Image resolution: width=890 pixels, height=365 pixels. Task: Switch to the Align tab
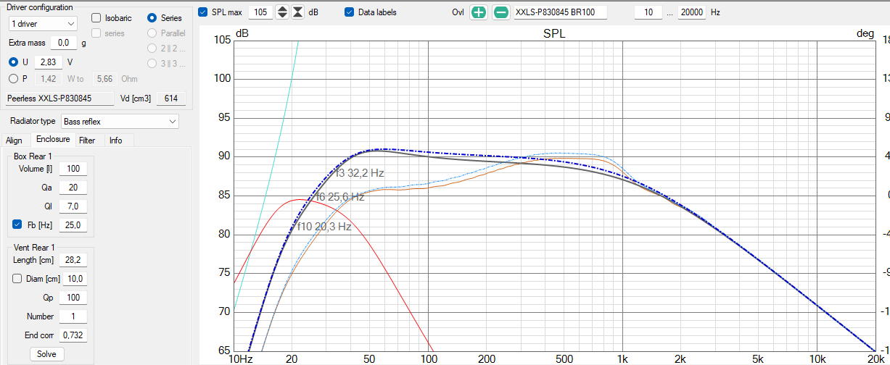click(x=15, y=140)
